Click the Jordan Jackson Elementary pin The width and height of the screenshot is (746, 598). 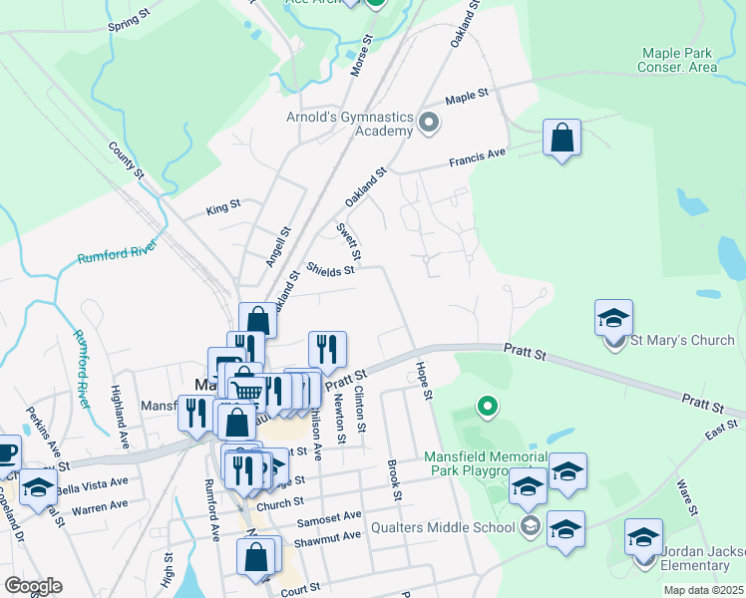[x=644, y=557]
